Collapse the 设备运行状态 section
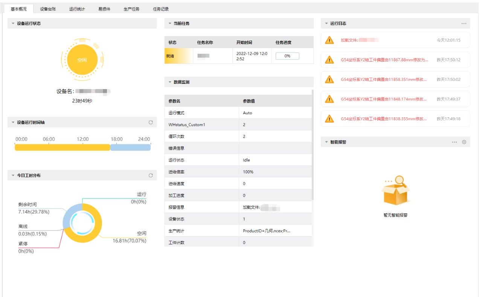482x297 pixels. click(13, 23)
